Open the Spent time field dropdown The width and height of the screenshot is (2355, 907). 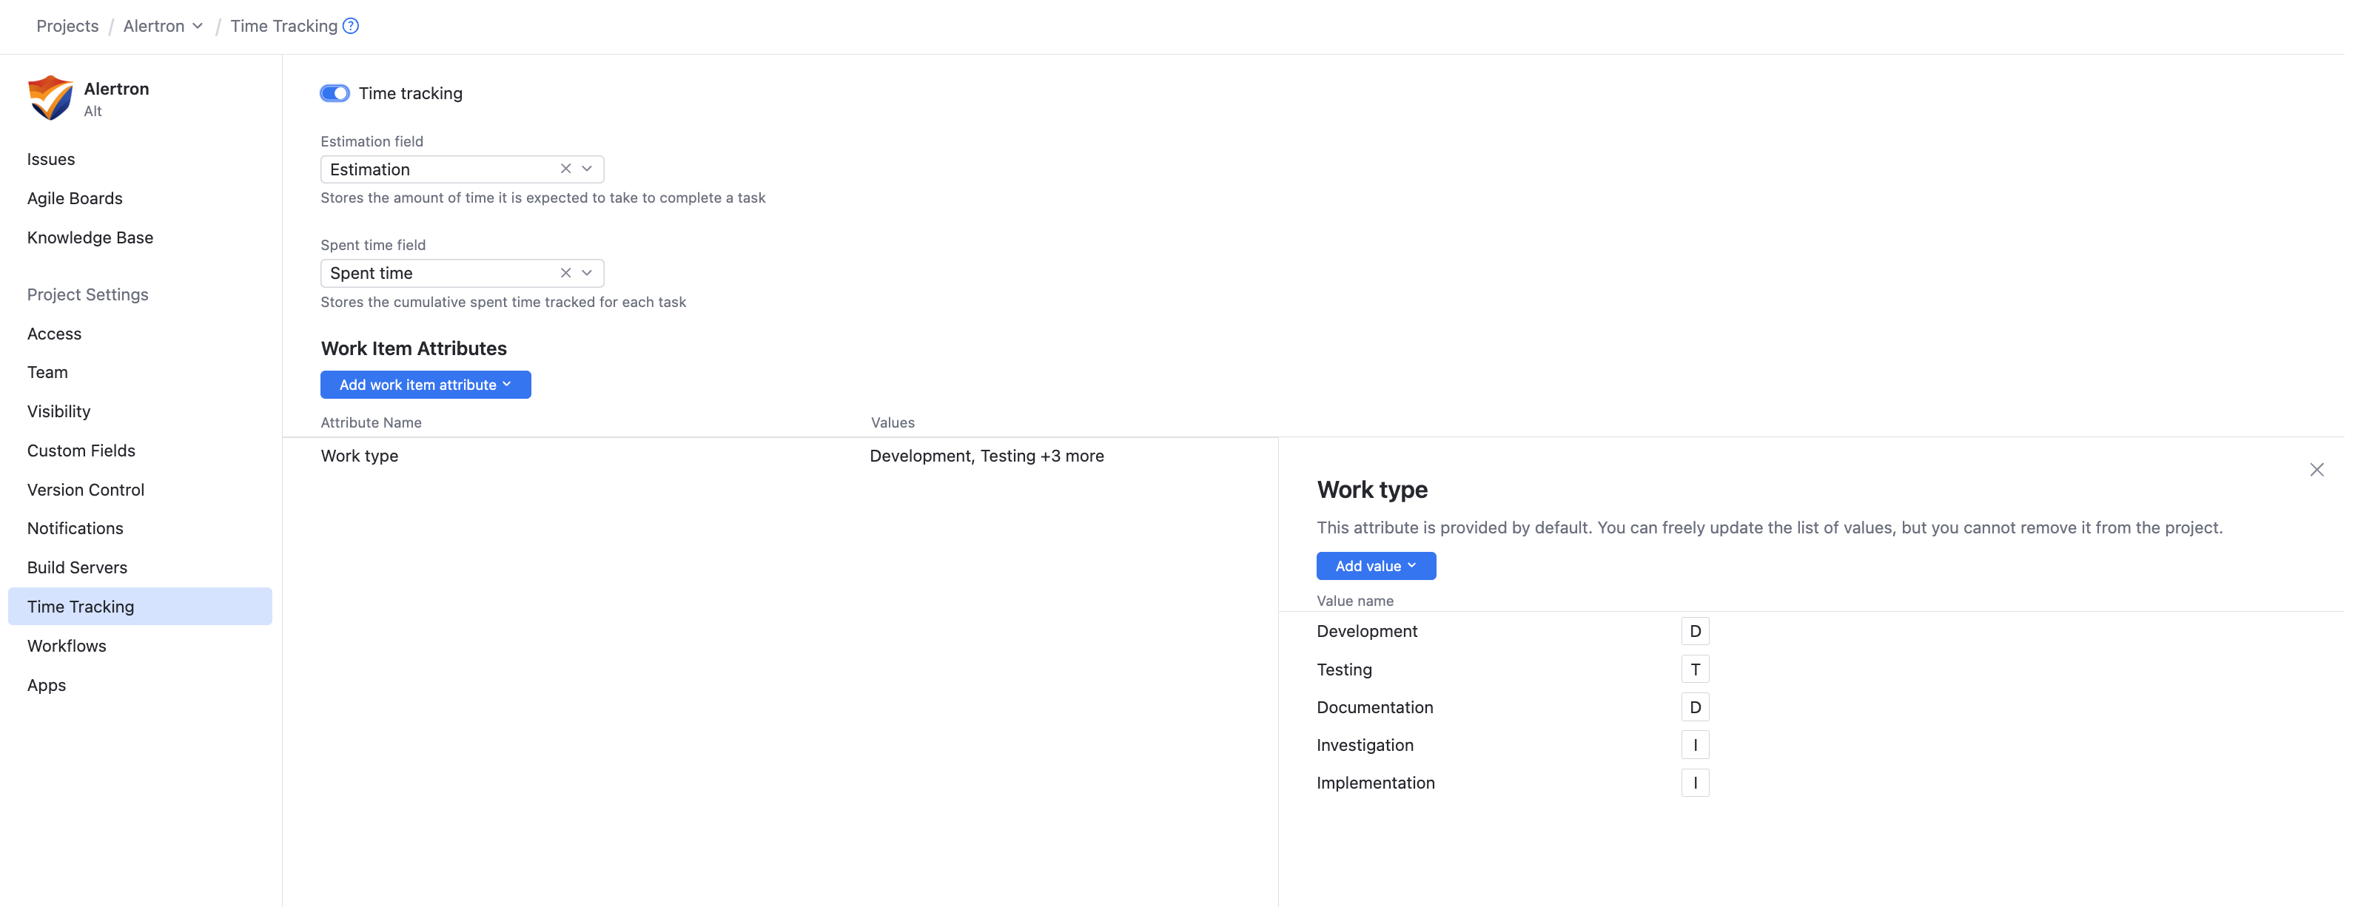(x=586, y=273)
